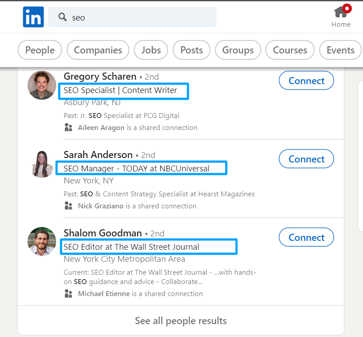Open Gregory Scharen's profile photo
363x337 pixels.
42,85
